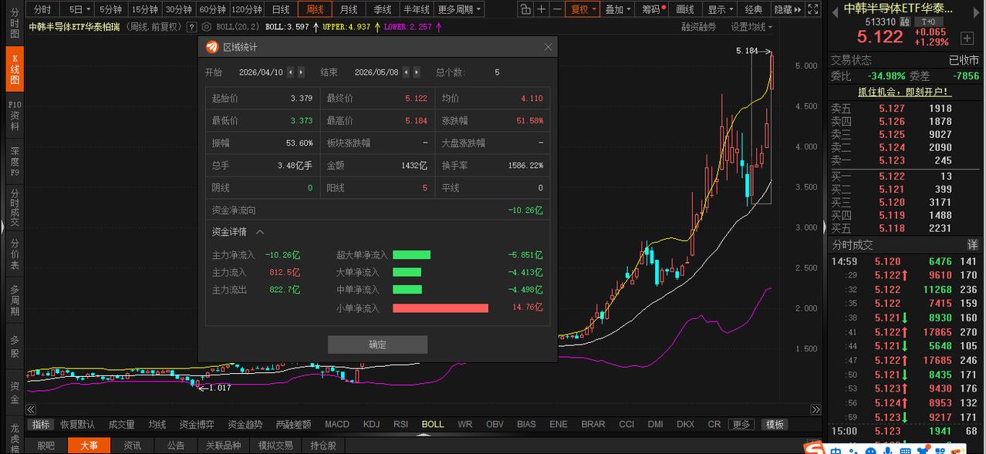
Task: Switch to 60分钟 period tab
Action: [x=212, y=9]
